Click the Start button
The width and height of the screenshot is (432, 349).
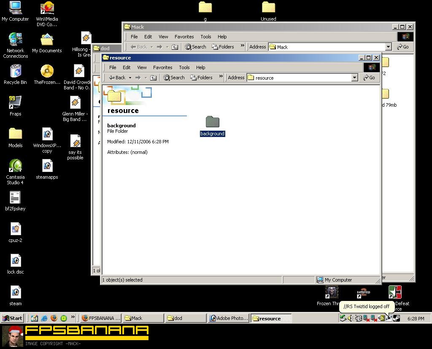click(12, 318)
